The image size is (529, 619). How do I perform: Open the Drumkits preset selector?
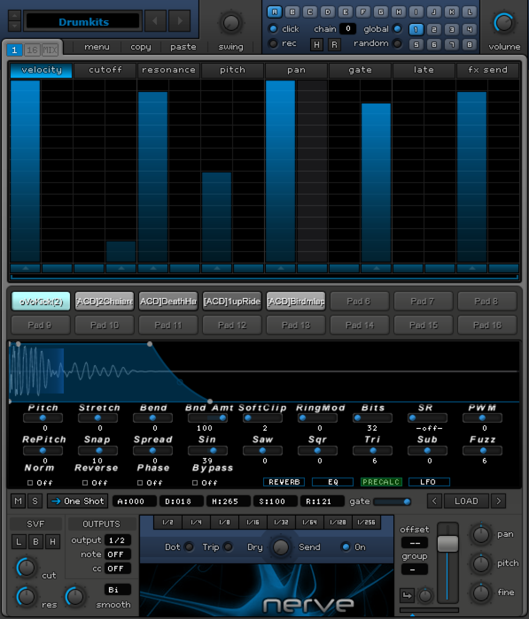pyautogui.click(x=83, y=22)
